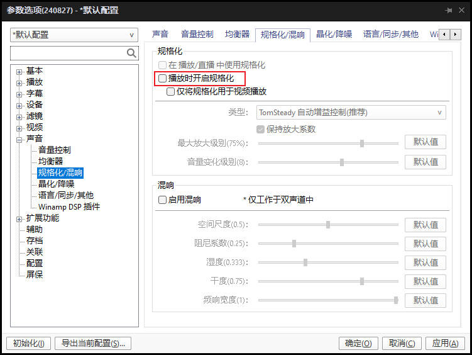Screen dimensions: 472x355
Task: Select 晶化/降噪 in the settings tree
Action: click(57, 184)
